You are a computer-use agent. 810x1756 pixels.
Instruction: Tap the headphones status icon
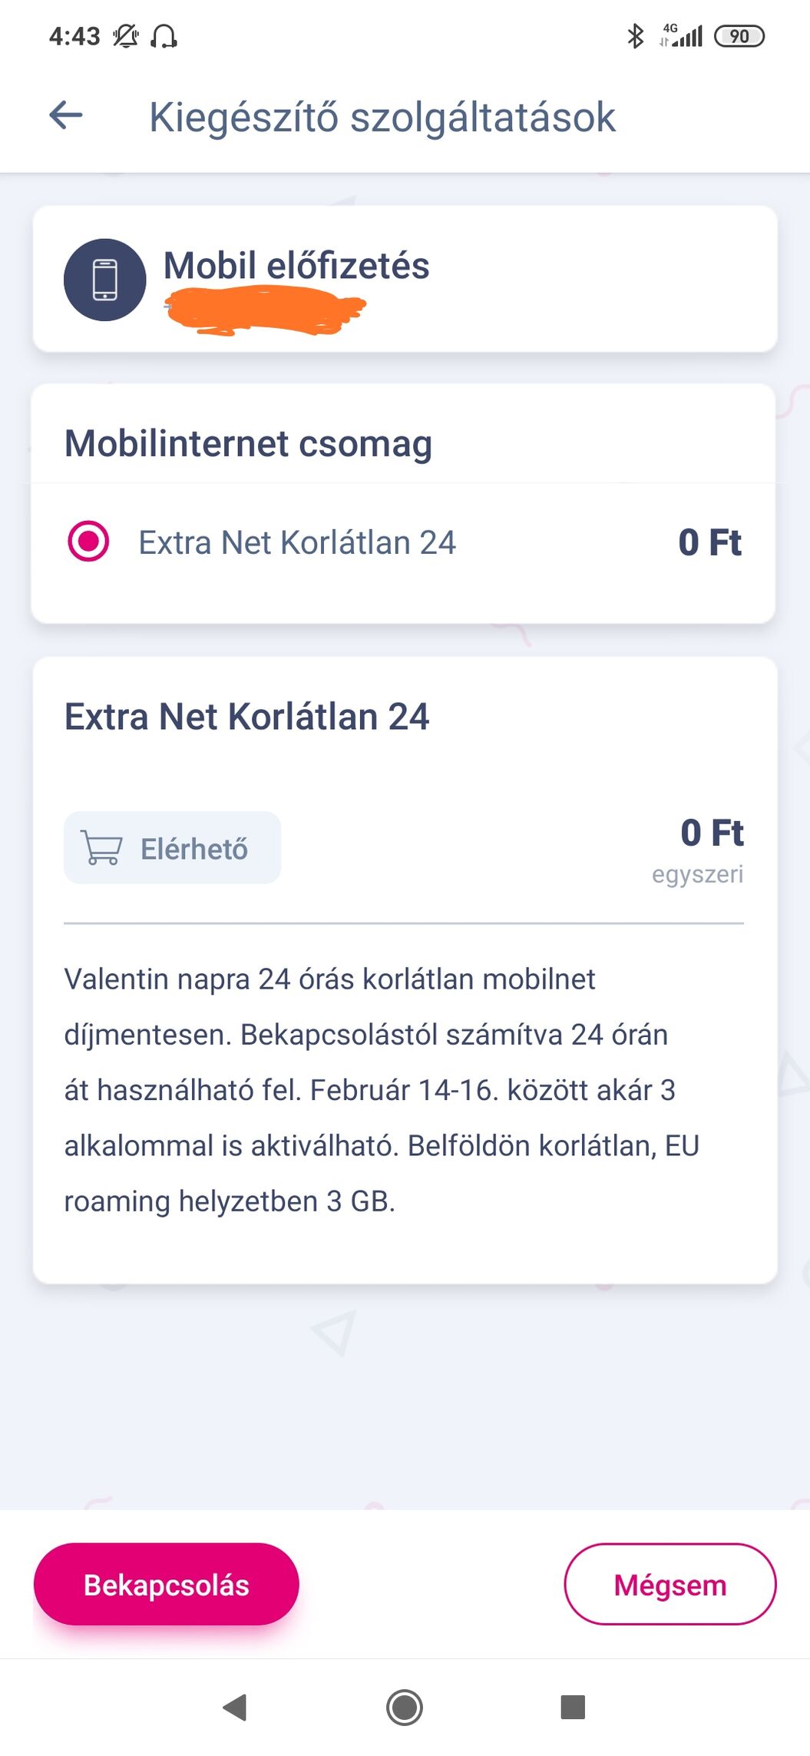(164, 36)
